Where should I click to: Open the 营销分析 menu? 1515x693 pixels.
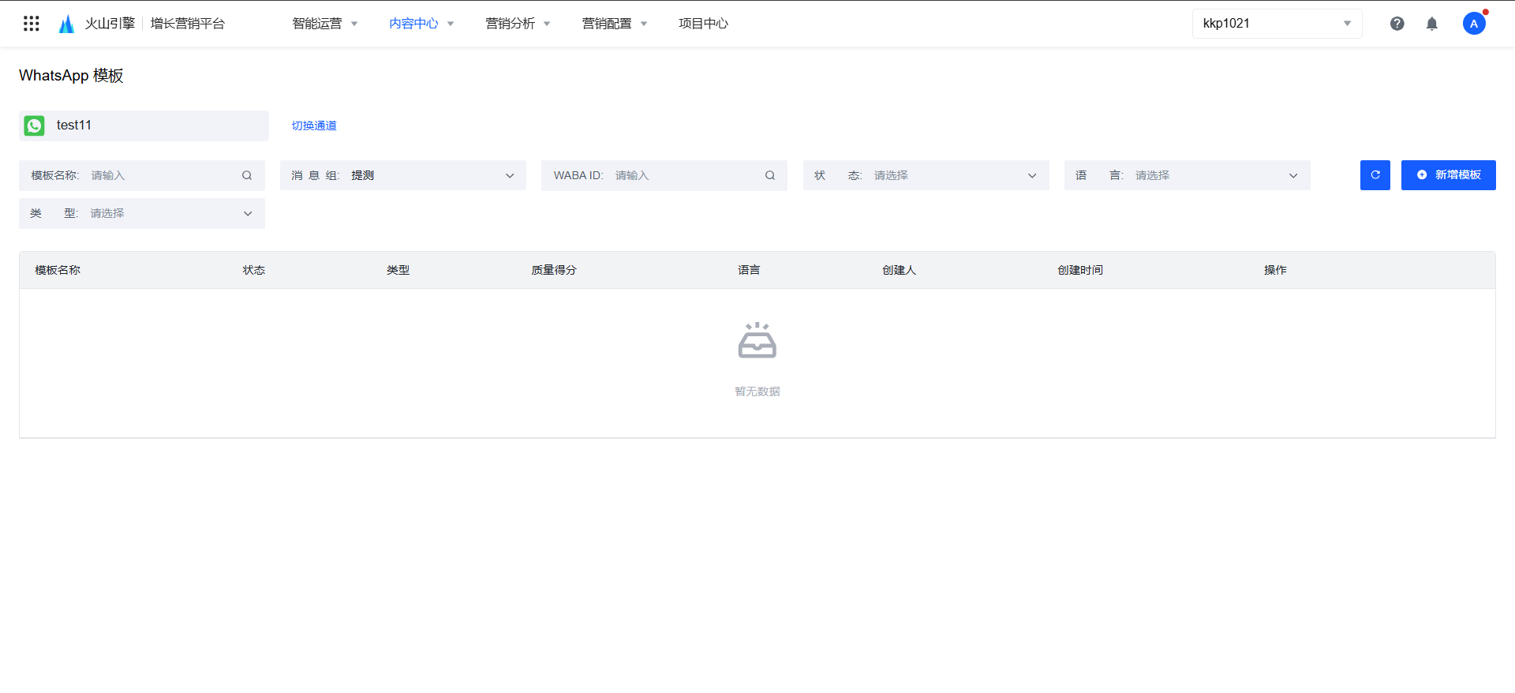[x=518, y=24]
